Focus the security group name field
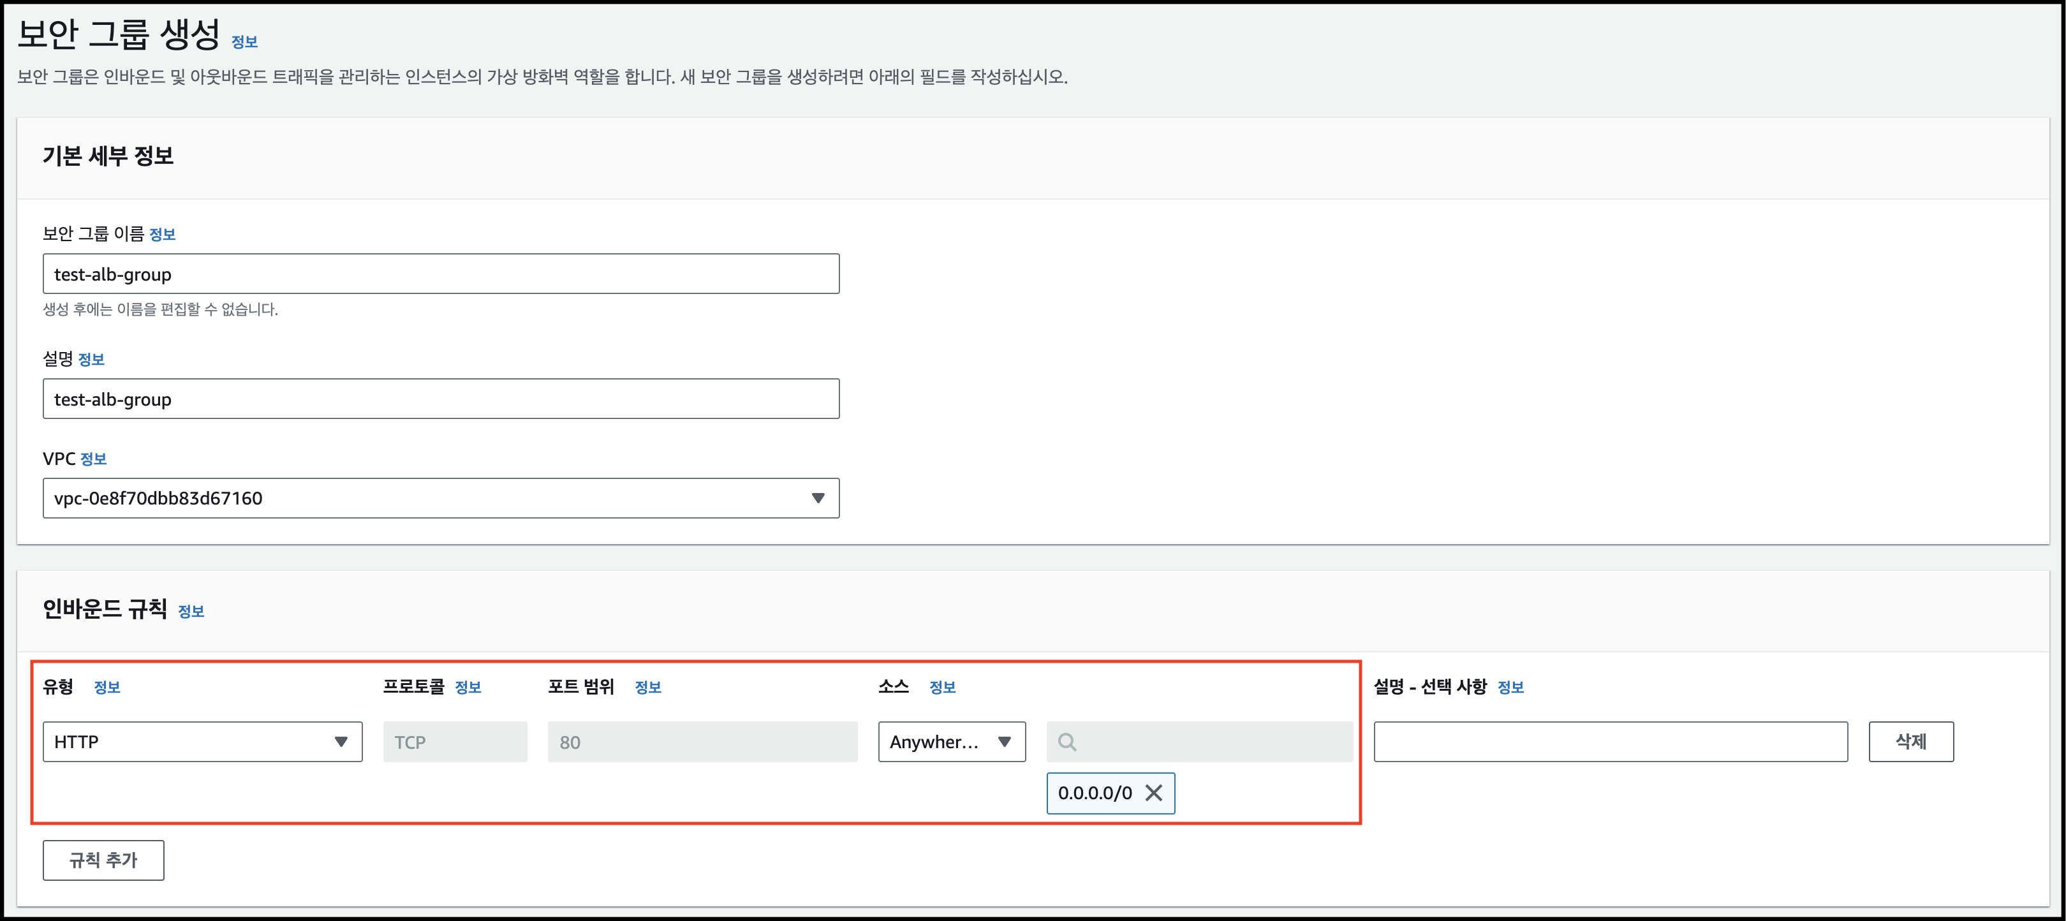The height and width of the screenshot is (921, 2066). [x=441, y=274]
